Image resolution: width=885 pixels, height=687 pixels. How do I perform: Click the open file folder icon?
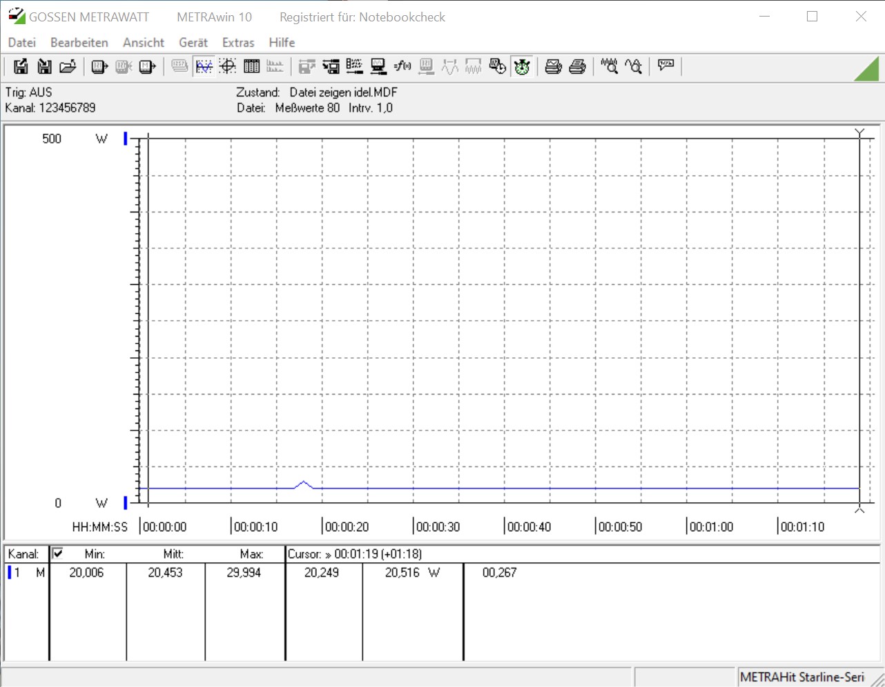[68, 66]
